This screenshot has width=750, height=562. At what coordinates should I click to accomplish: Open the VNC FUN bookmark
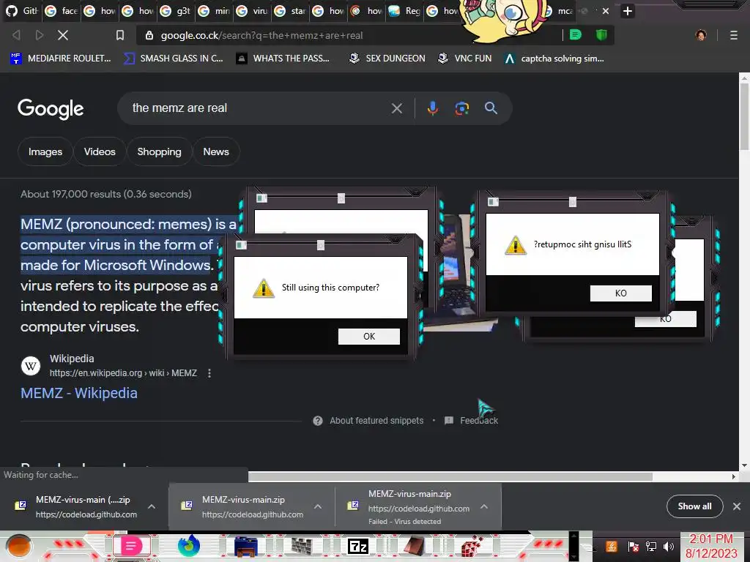(464, 59)
